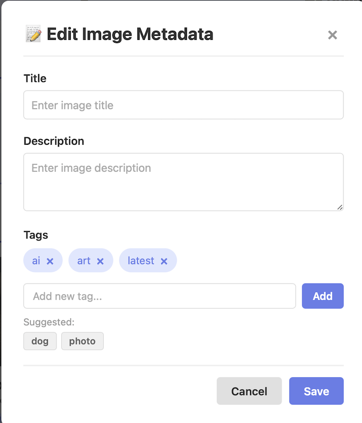The width and height of the screenshot is (362, 423).
Task: Focus the 'Add new tag' field
Action: tap(159, 296)
